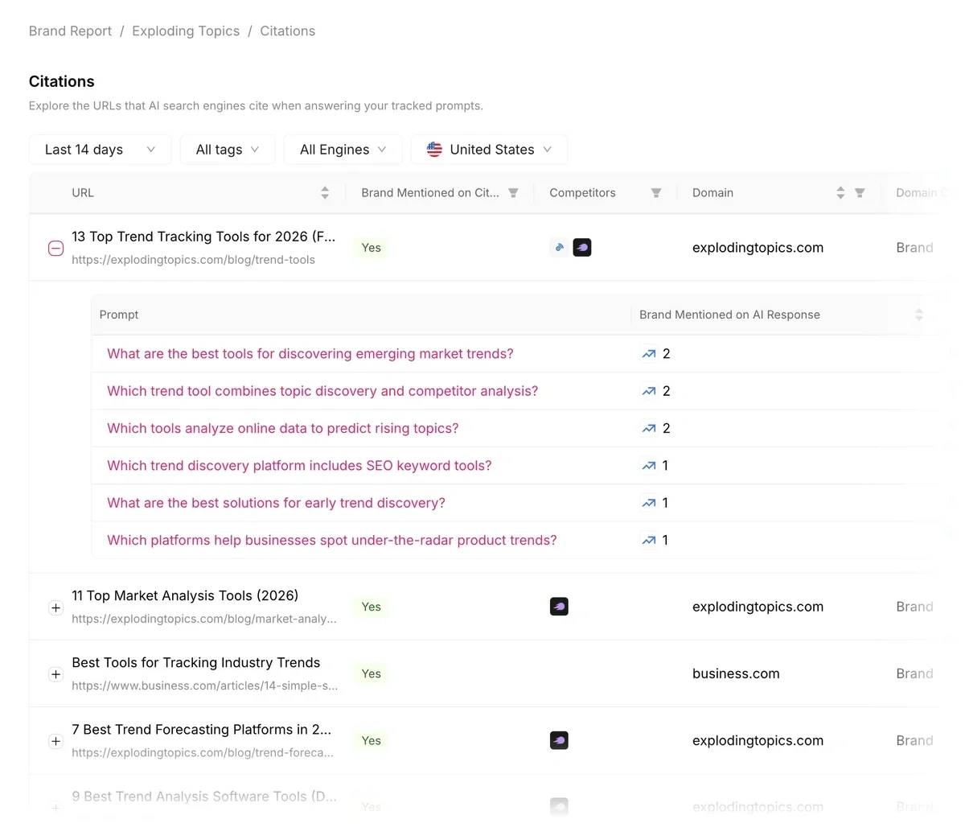The height and width of the screenshot is (840, 965).
Task: Open the explodingtopics.com/blog/market-analy... URL
Action: [204, 620]
